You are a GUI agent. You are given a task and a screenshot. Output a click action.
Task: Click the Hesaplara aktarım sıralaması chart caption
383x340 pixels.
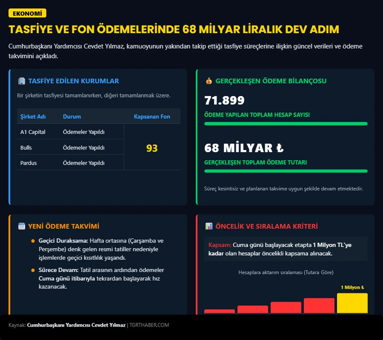point(286,272)
